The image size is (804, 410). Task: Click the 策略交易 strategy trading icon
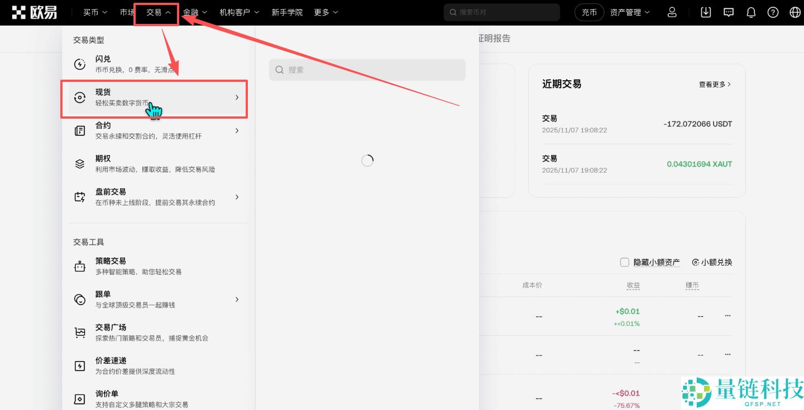coord(81,266)
